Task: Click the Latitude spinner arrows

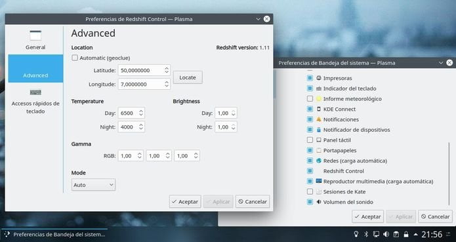Action: pyautogui.click(x=167, y=70)
